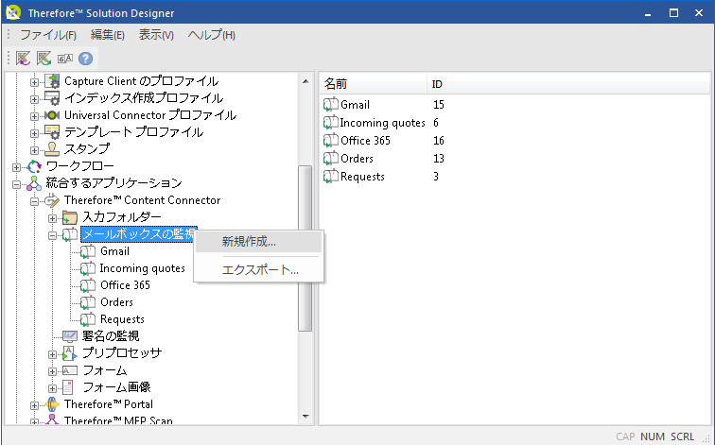Expand テンプレート プロファイル node
The height and width of the screenshot is (445, 715).
click(34, 133)
